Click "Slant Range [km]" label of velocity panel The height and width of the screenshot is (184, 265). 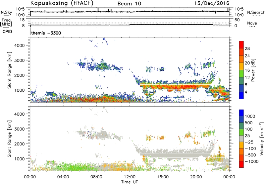coord(9,139)
